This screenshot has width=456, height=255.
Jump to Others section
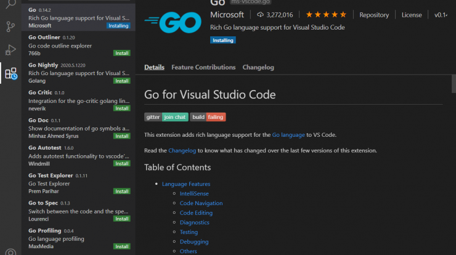coord(188,251)
